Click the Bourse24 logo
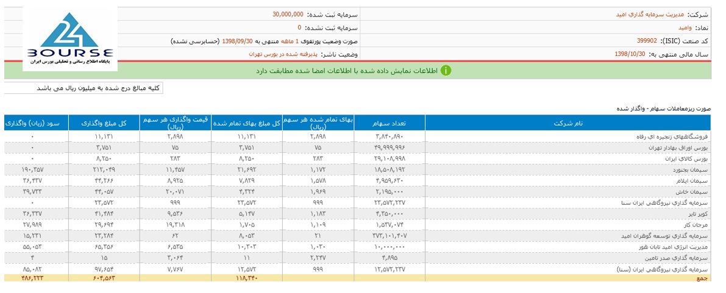The width and height of the screenshot is (726, 293). 70,40
